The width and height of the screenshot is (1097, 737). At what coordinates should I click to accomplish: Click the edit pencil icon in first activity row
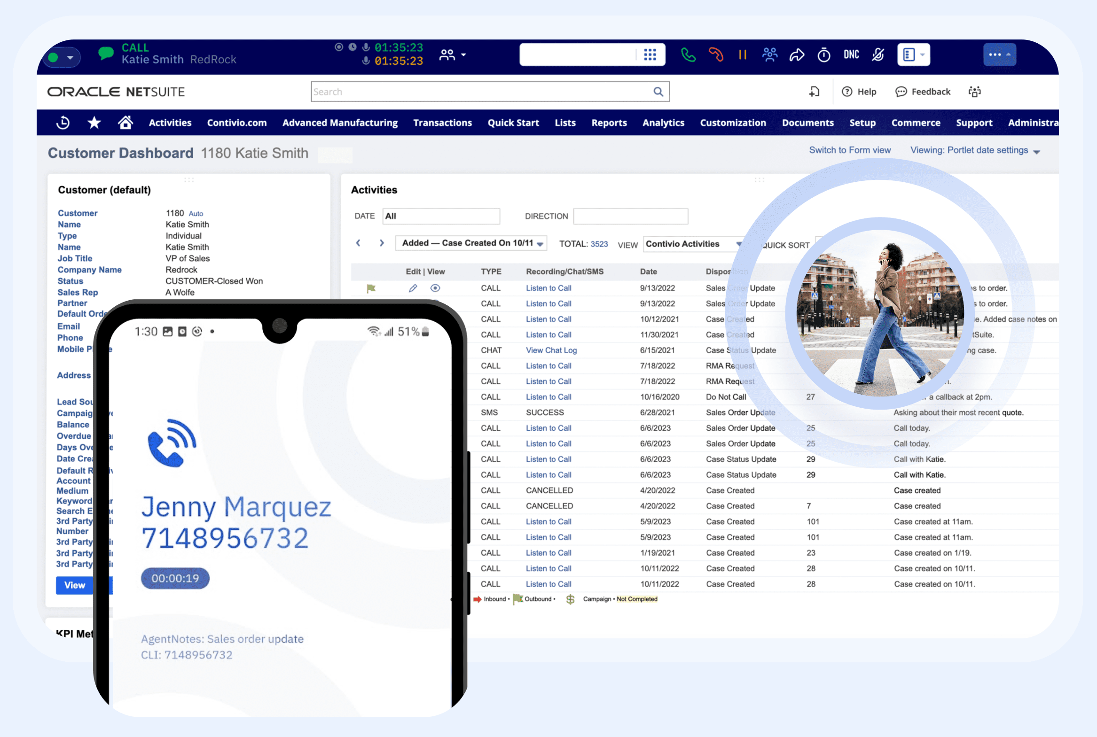tap(413, 288)
